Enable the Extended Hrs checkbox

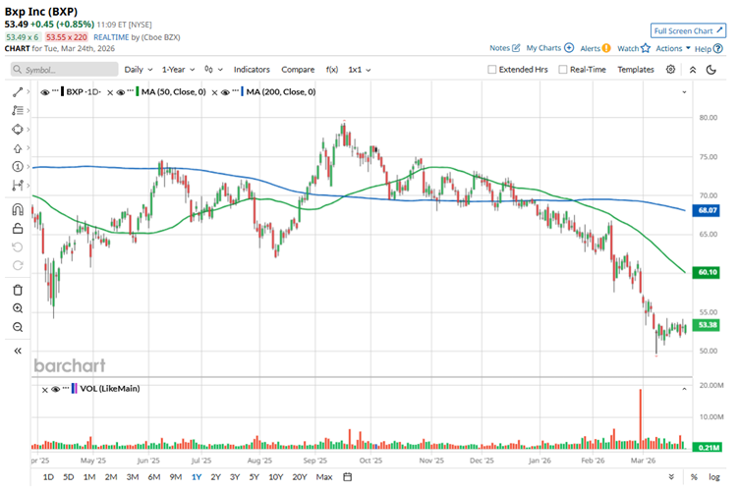coord(492,70)
